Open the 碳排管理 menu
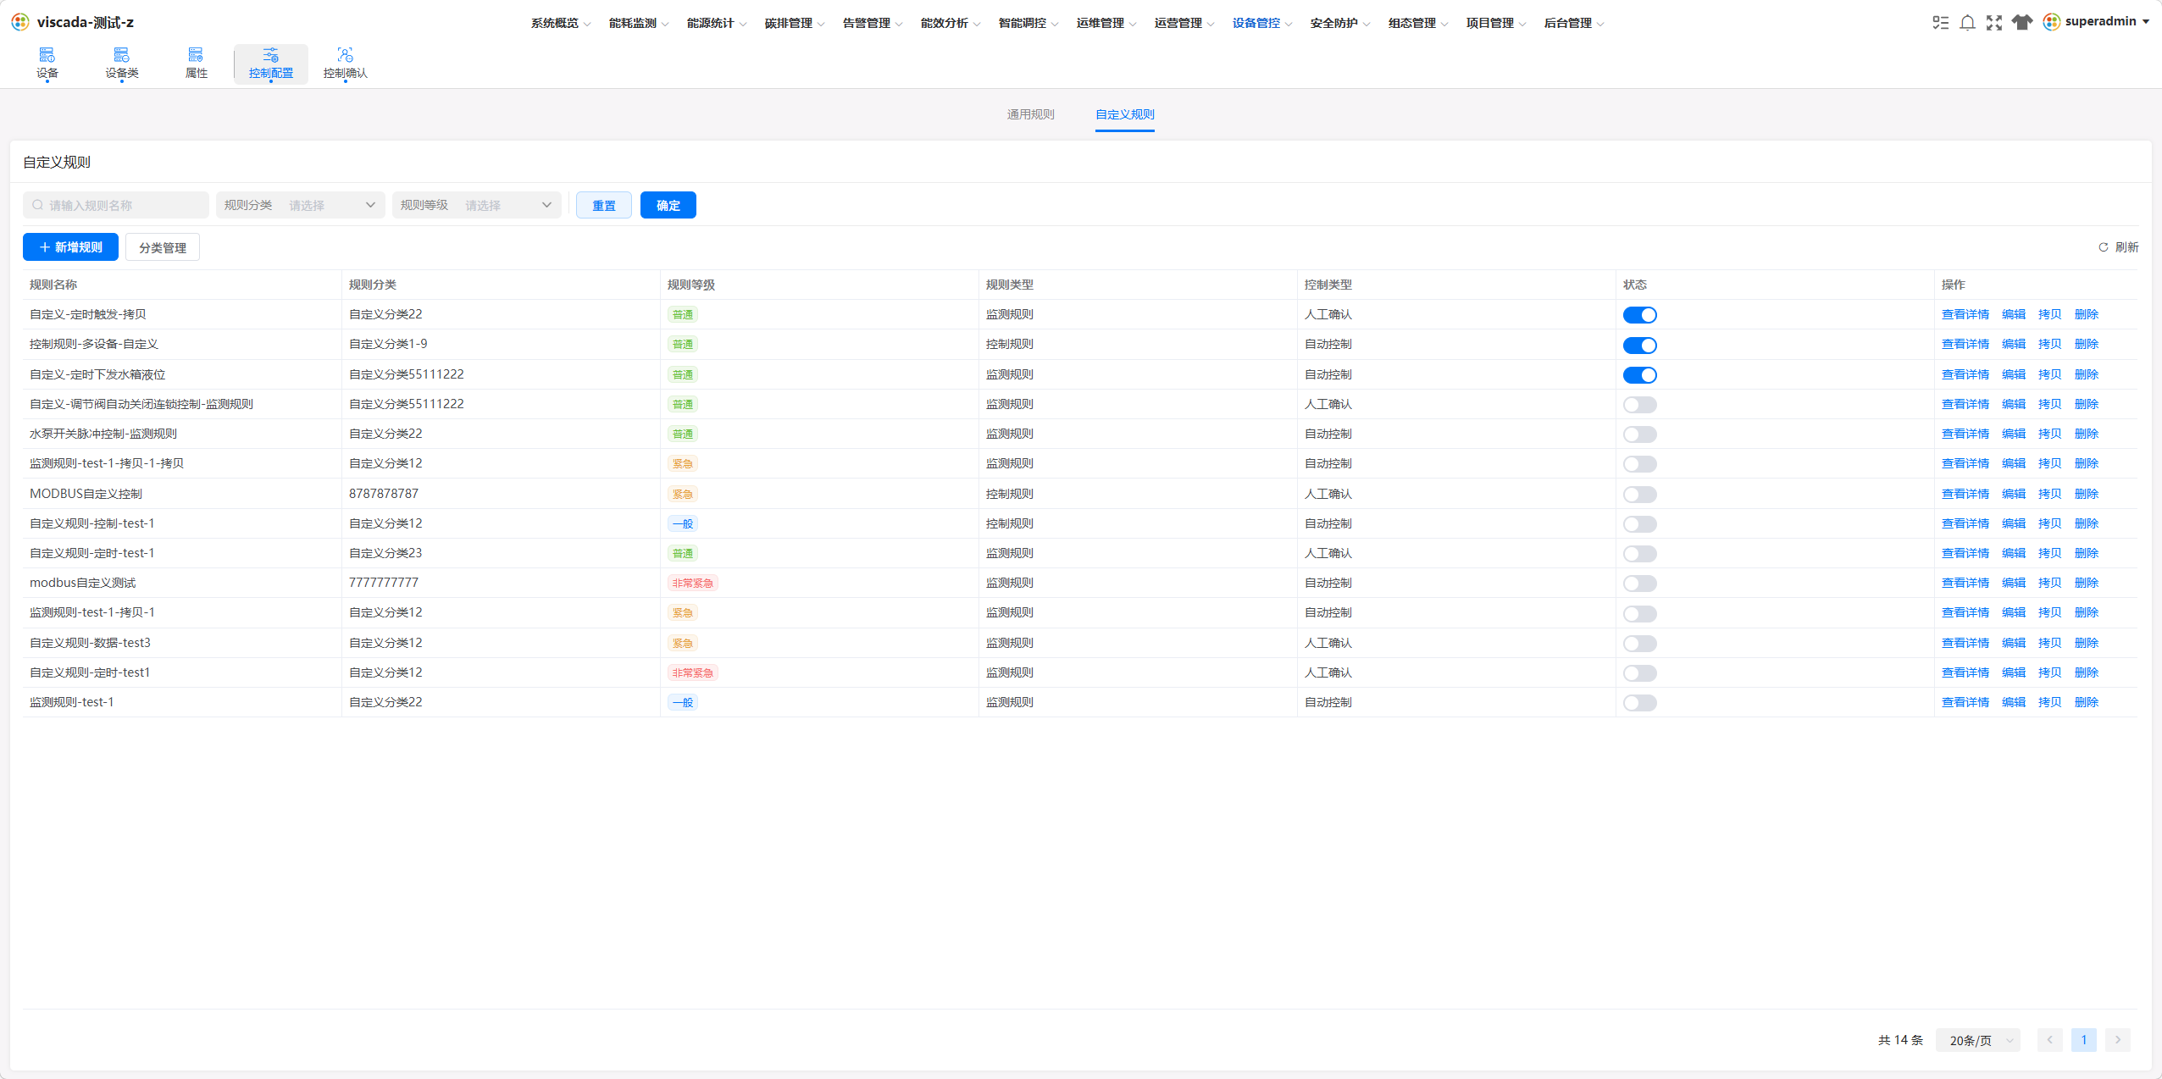The width and height of the screenshot is (2162, 1079). coord(795,23)
